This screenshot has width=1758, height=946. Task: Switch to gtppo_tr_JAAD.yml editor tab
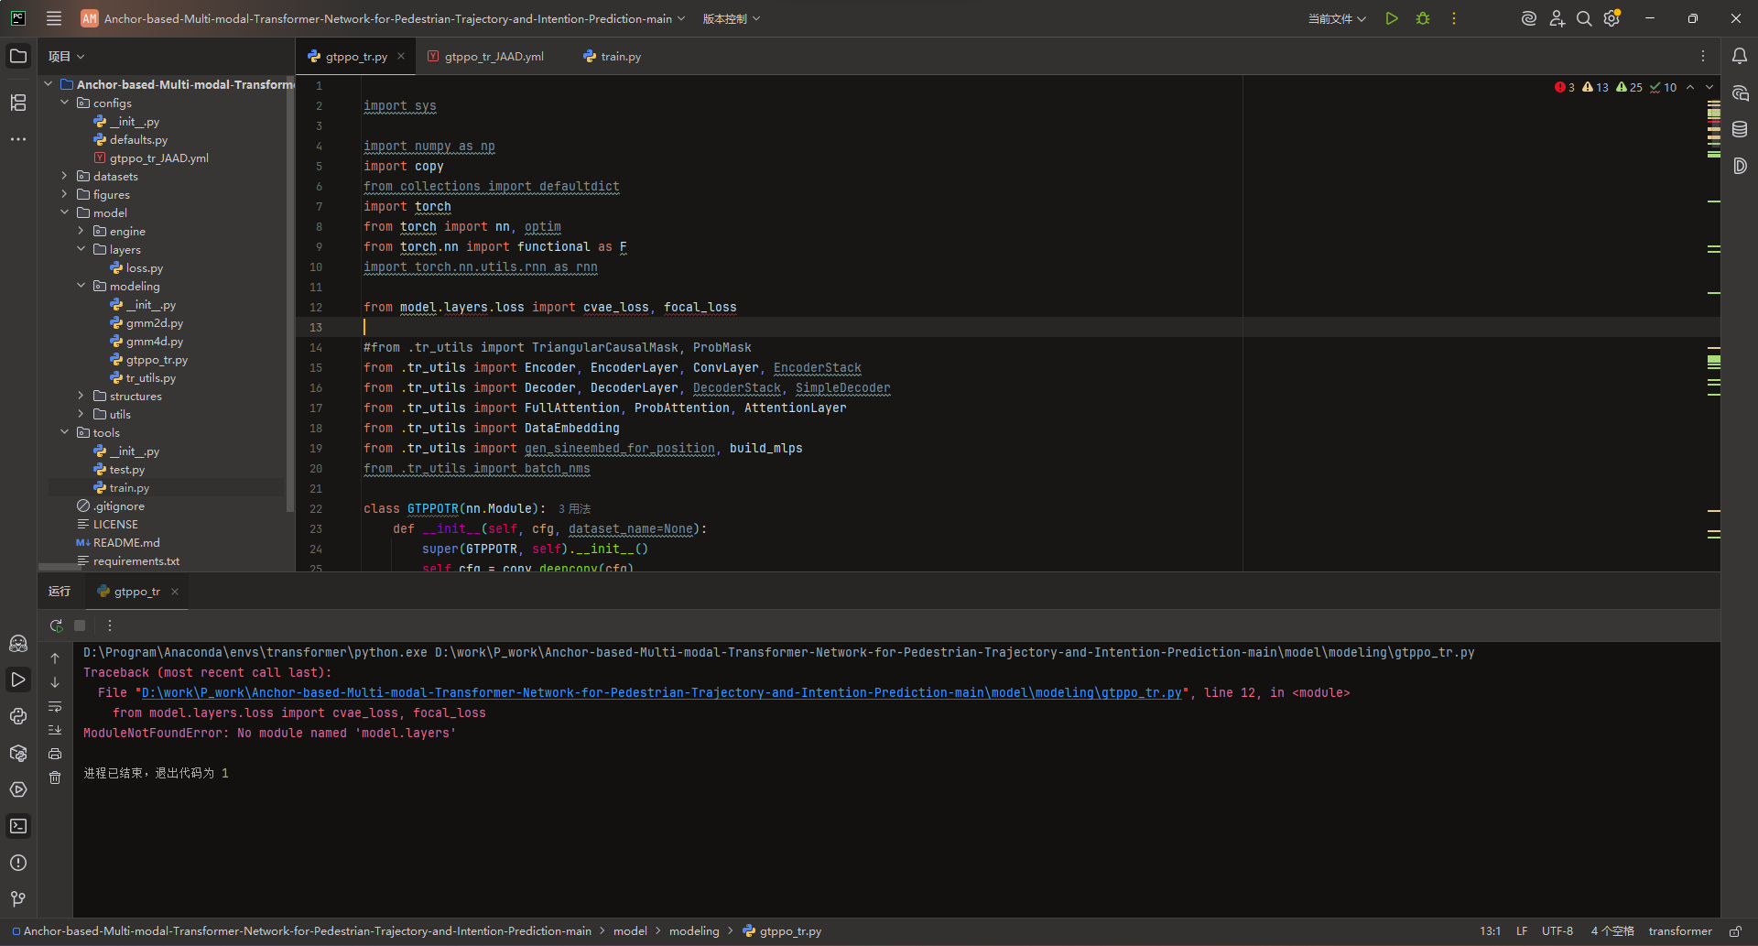(485, 56)
